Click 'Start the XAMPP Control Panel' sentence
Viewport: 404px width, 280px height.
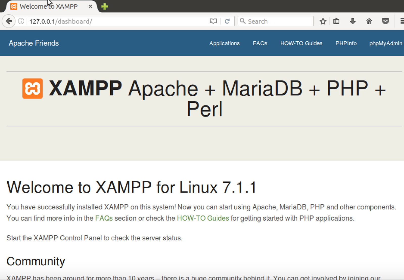tap(94, 238)
